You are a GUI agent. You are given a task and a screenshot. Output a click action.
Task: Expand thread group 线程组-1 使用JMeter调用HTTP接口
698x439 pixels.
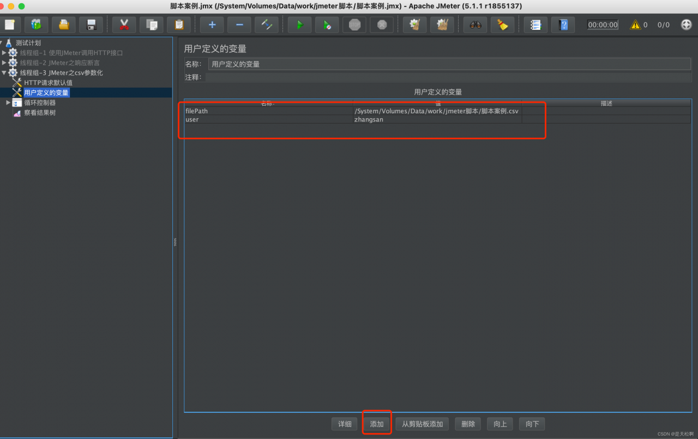click(x=4, y=53)
